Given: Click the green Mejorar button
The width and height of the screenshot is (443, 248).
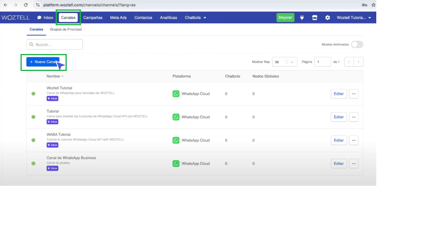Looking at the screenshot, I should click(x=285, y=17).
